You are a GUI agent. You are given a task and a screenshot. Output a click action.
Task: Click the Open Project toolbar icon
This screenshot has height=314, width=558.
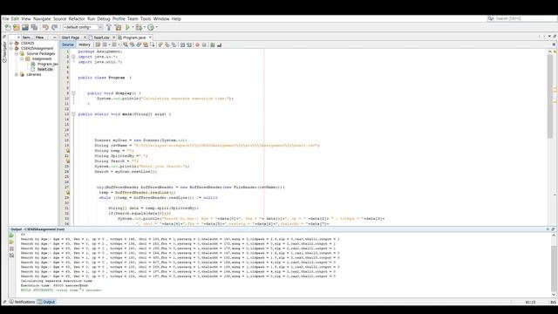(25, 27)
